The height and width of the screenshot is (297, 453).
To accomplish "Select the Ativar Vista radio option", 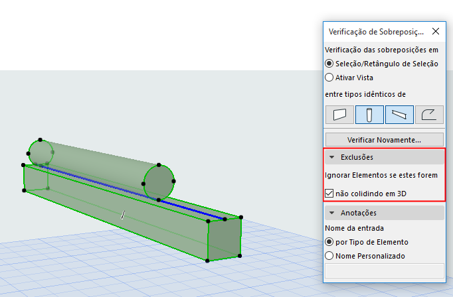I will (x=329, y=78).
